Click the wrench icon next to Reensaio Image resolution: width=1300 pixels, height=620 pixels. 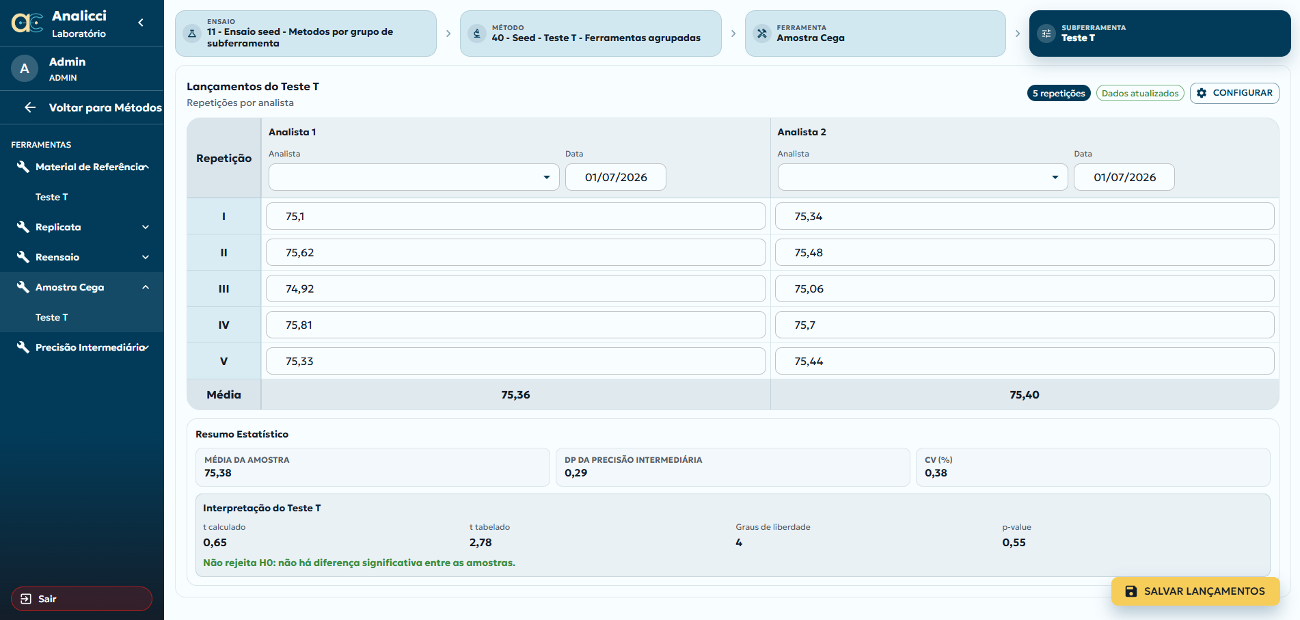coord(23,257)
